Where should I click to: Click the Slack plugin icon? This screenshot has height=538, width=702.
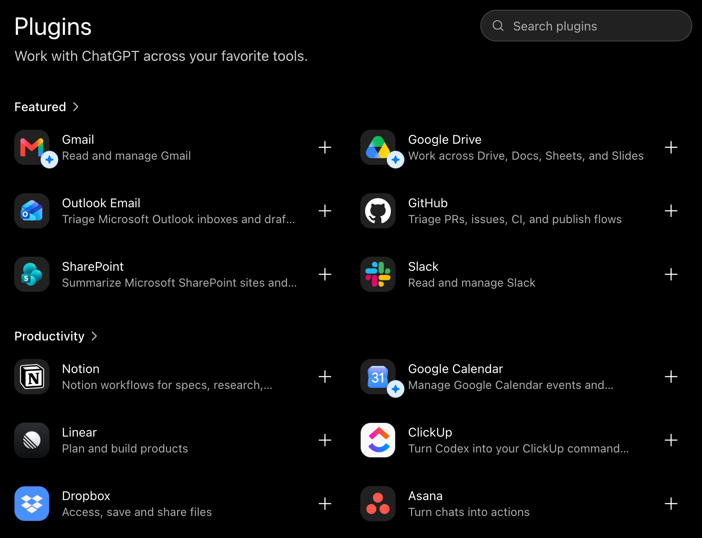tap(378, 274)
